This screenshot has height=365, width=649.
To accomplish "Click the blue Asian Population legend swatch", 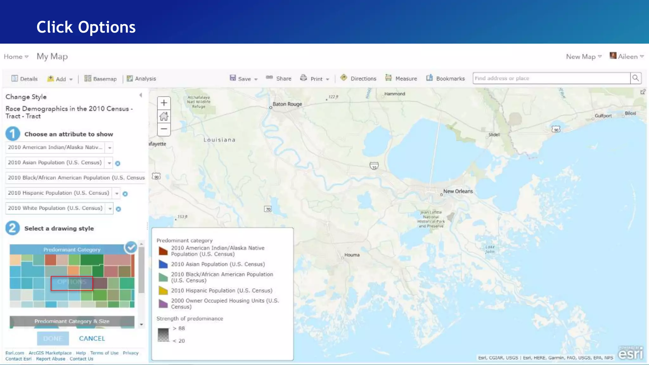I will 163,264.
